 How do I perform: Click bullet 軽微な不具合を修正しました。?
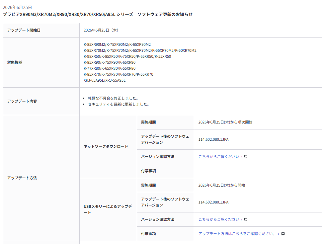pos(113,98)
